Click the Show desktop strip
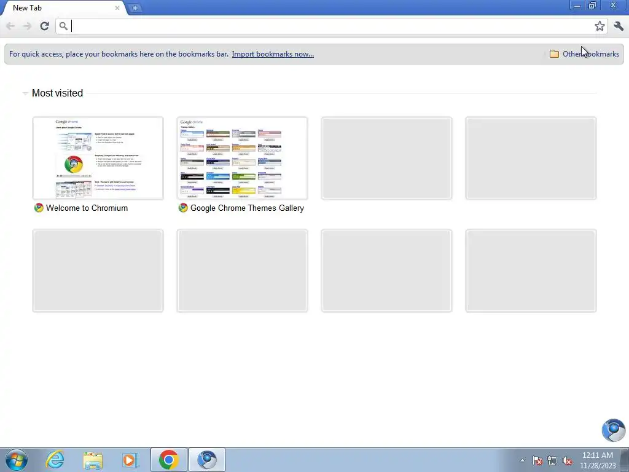 pos(624,460)
